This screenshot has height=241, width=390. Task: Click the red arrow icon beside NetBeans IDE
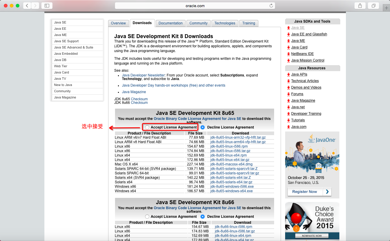[x=288, y=54]
